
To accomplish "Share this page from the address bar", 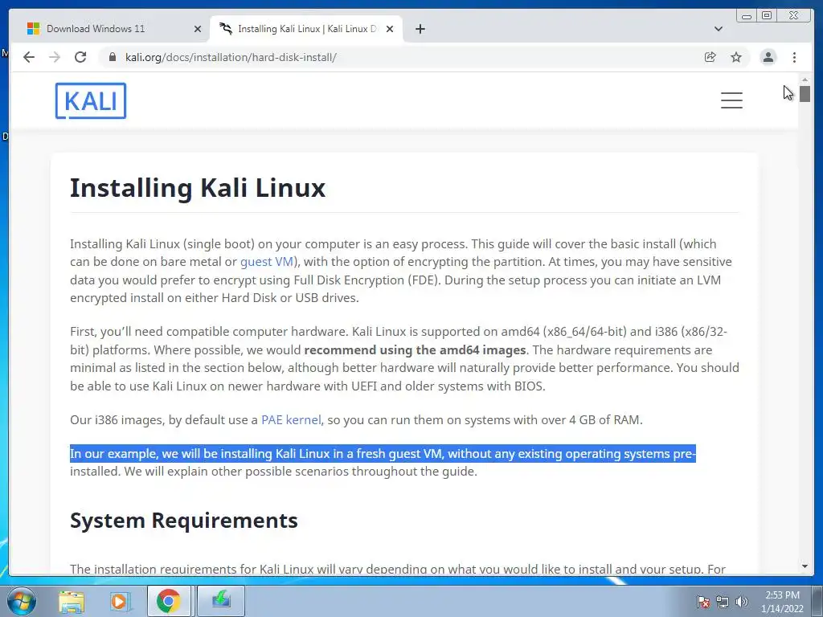I will tap(710, 57).
